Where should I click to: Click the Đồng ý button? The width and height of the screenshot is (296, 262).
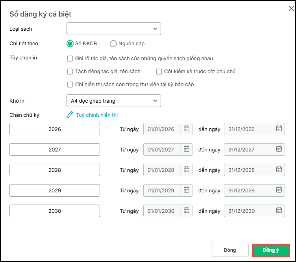271,250
